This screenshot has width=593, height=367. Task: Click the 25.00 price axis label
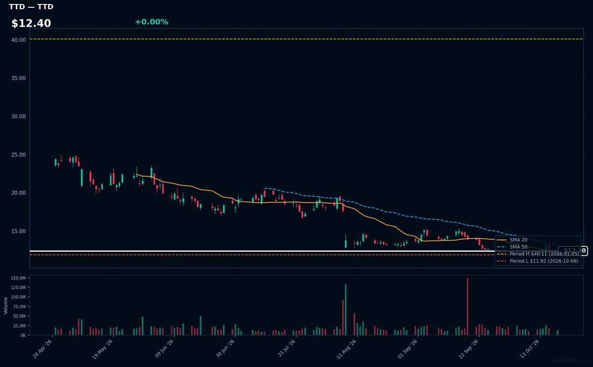(x=19, y=155)
